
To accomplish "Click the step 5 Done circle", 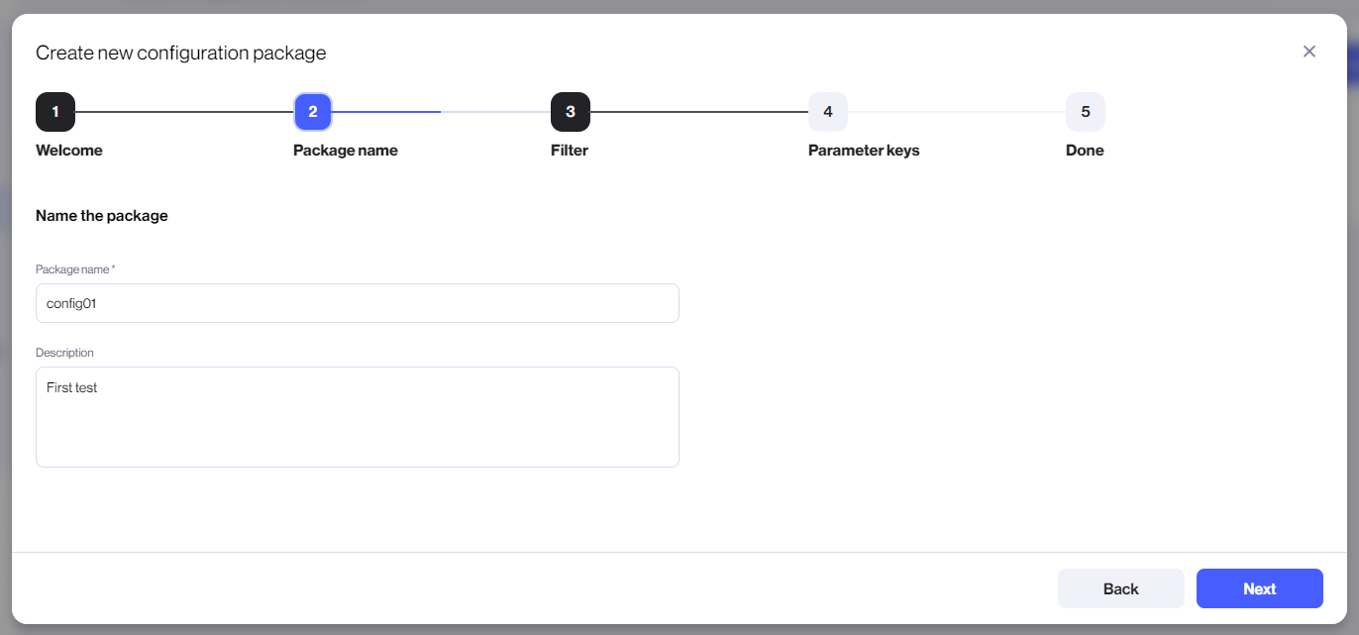I will (1086, 112).
